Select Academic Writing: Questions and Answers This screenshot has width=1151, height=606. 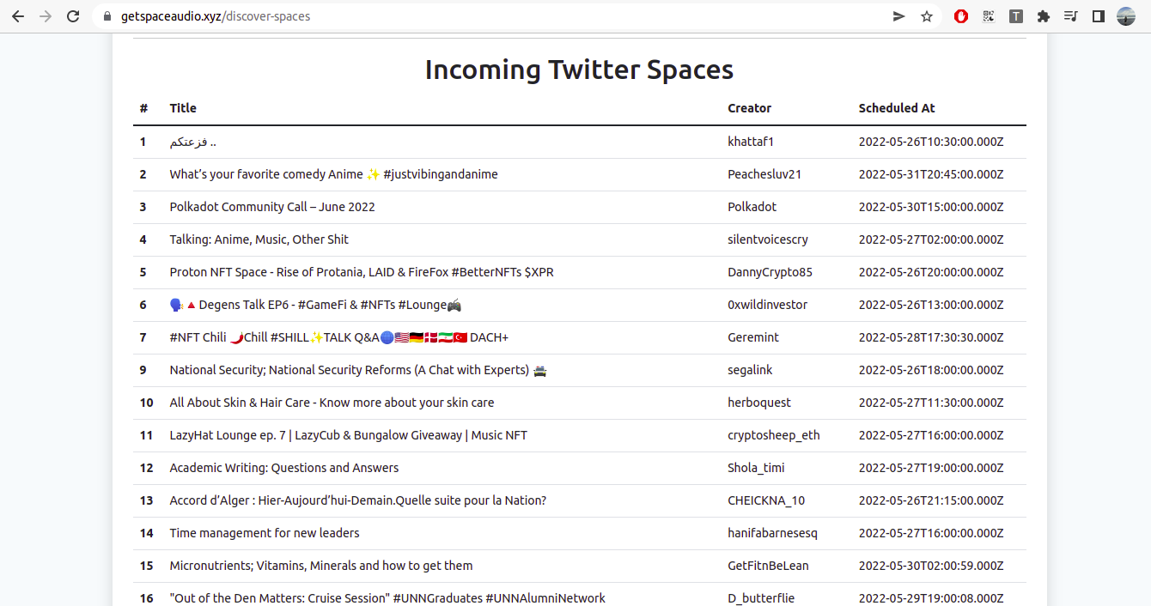284,468
